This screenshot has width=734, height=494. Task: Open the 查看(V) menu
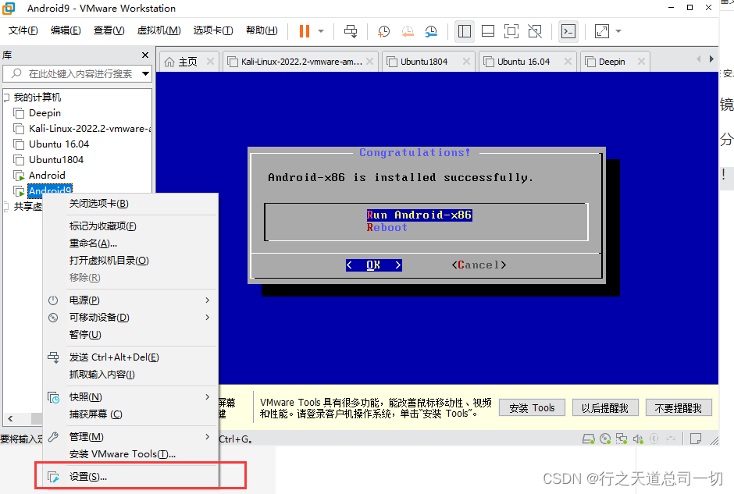coord(109,30)
